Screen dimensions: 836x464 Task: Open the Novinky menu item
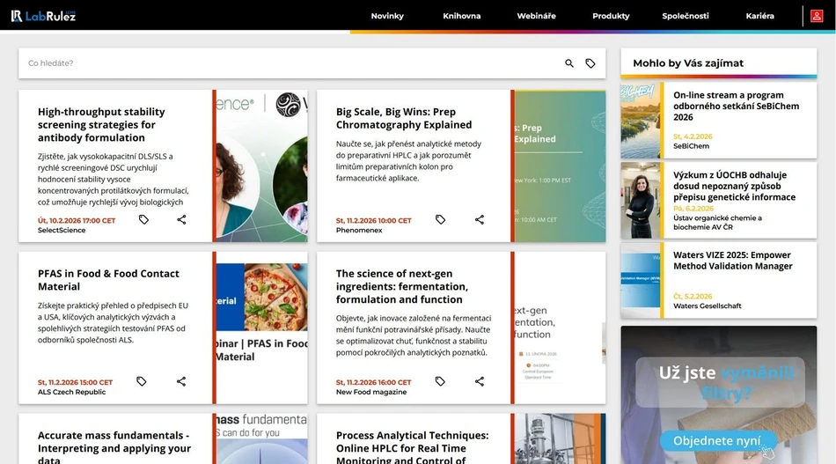387,16
